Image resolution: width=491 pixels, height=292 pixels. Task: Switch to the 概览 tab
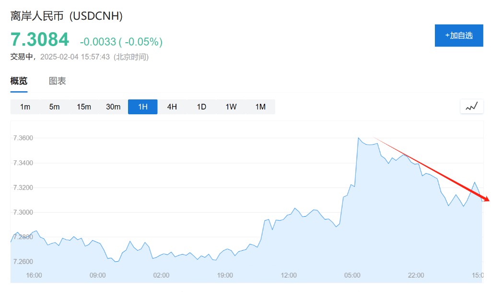[x=19, y=81]
